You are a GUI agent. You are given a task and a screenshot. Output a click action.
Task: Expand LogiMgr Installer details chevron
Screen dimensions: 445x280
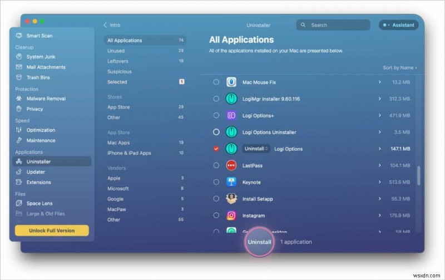380,99
